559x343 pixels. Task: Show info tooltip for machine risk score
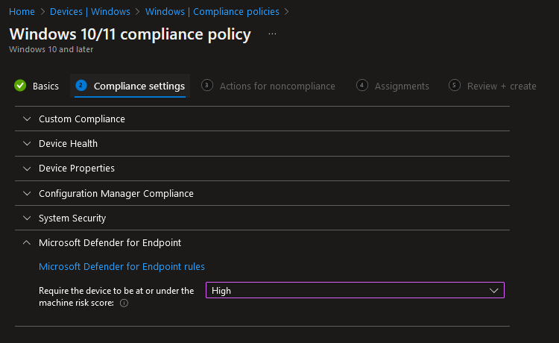click(x=124, y=303)
